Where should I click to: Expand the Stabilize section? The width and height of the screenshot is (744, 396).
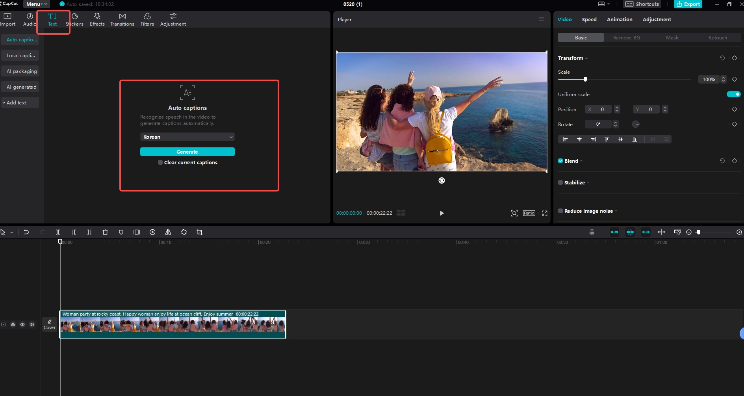[x=588, y=182]
